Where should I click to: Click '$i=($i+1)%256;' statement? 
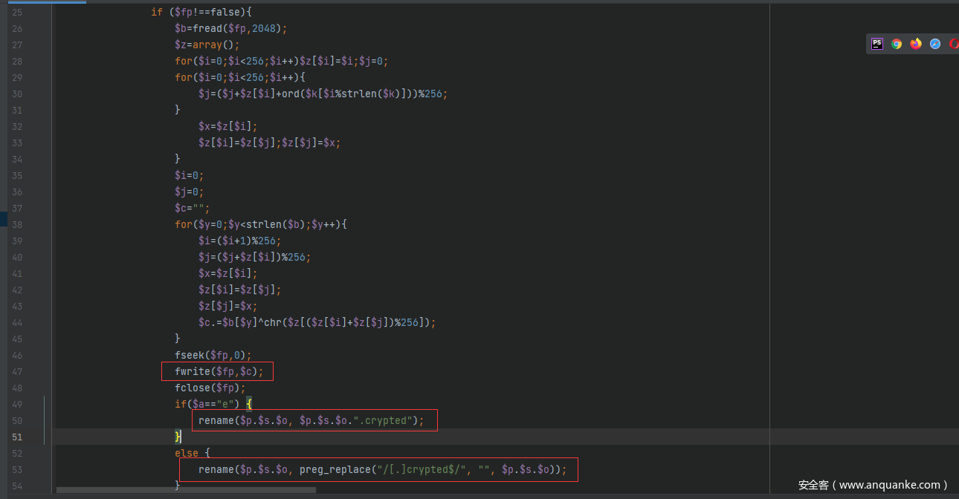[x=240, y=241]
